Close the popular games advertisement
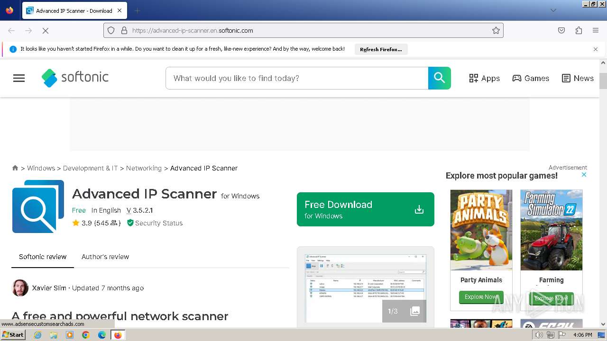 [584, 175]
